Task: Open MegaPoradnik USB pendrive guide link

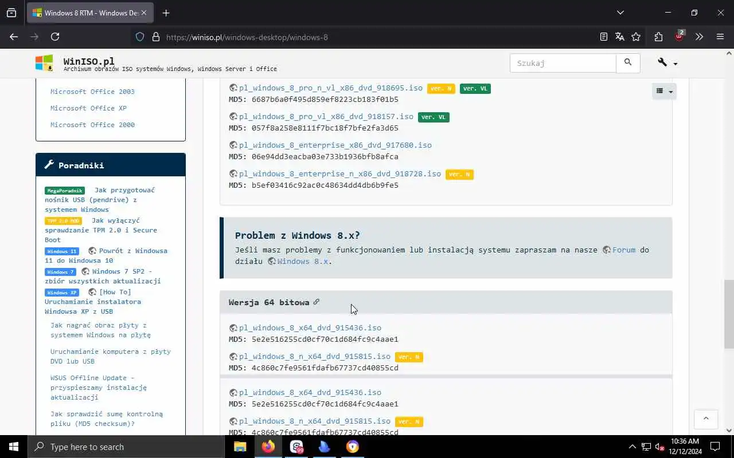Action: (100, 200)
